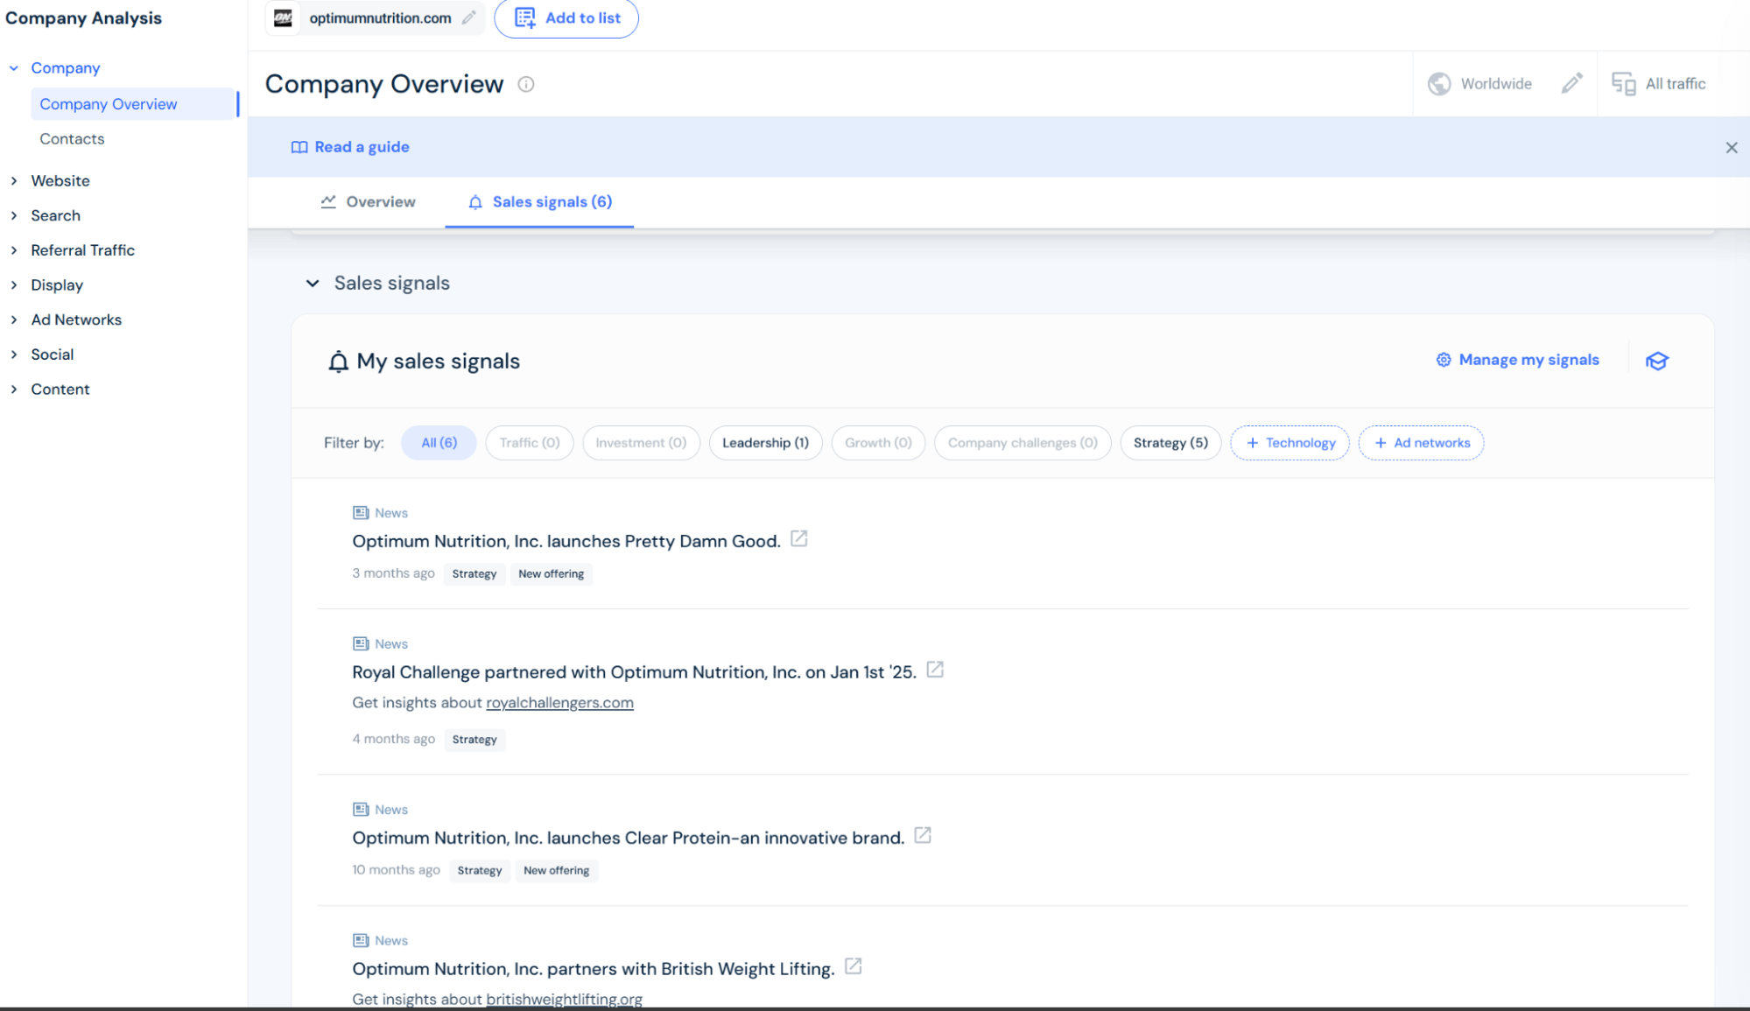Open Contacts in the Company menu
The image size is (1750, 1011).
[x=72, y=139]
